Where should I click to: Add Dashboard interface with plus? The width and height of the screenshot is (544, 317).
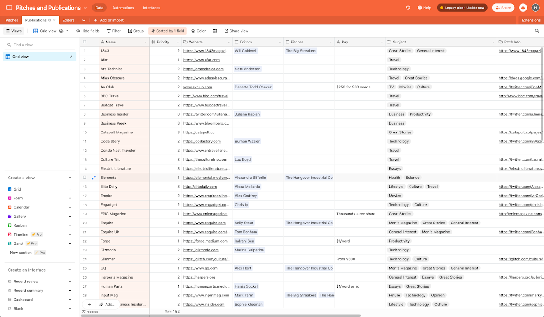70,300
